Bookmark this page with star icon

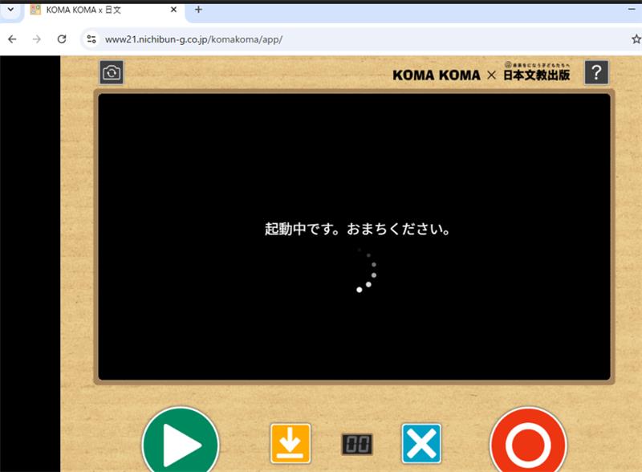point(636,39)
